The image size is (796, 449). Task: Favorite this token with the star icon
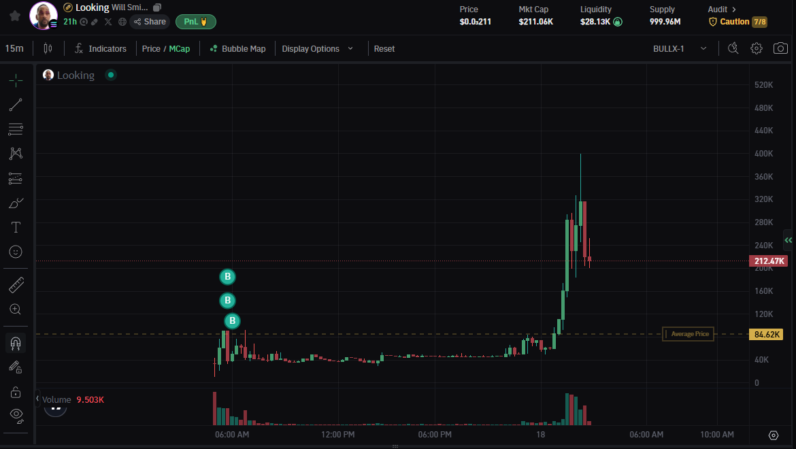[x=15, y=16]
